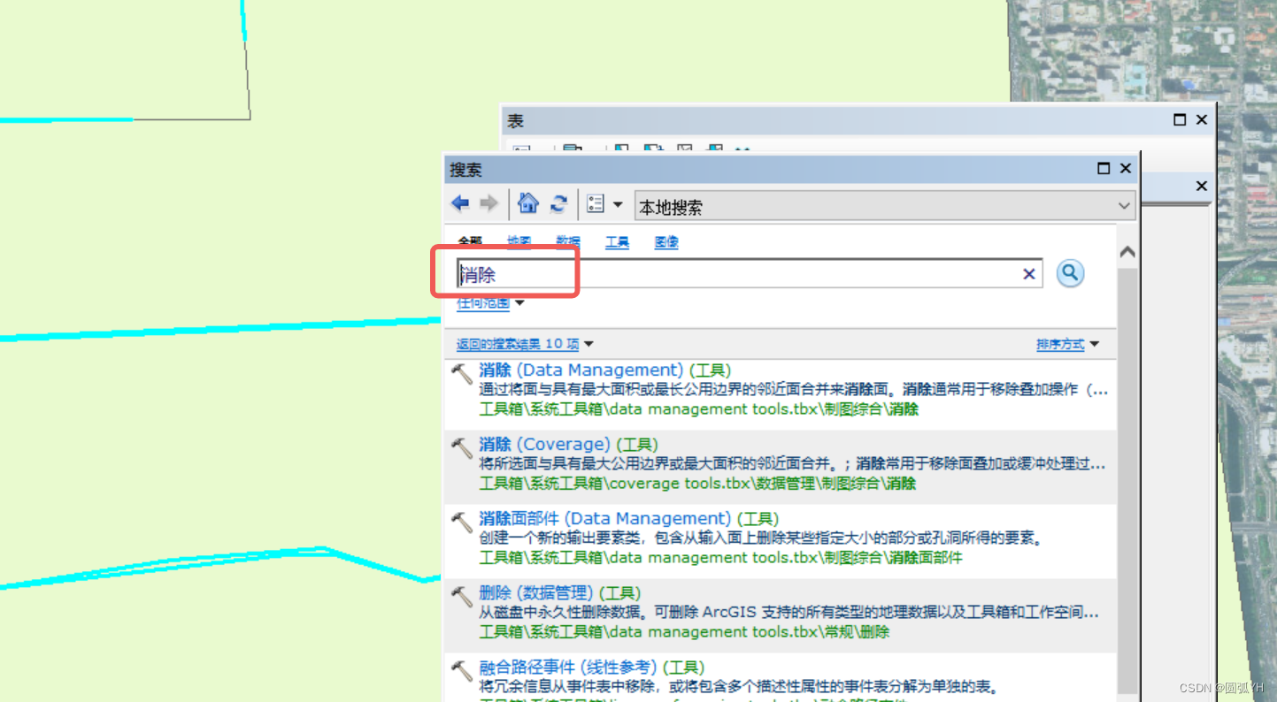Screen dimensions: 1277x702
Task: Click the magnifier icon to run search
Action: tap(1070, 273)
